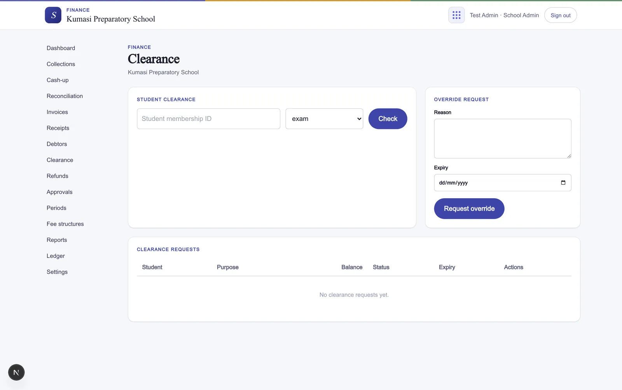Image resolution: width=622 pixels, height=390 pixels.
Task: Click the Kumasi Preparatory School header title
Action: (x=111, y=19)
